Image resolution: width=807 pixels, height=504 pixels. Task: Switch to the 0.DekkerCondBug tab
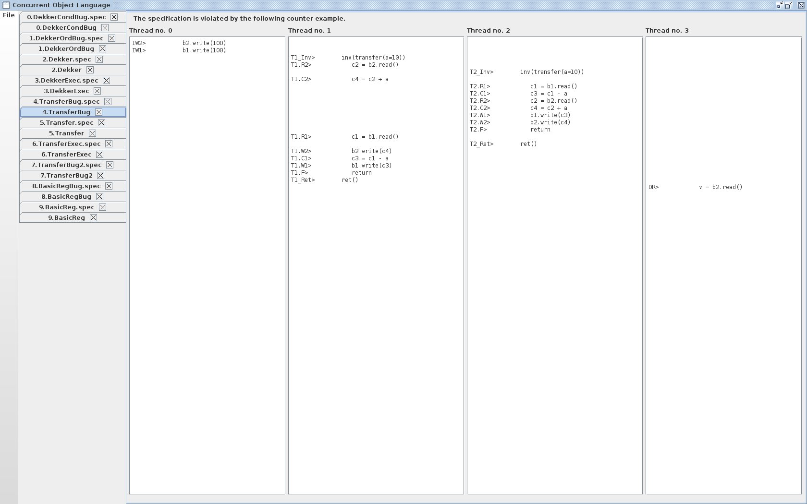(x=73, y=27)
